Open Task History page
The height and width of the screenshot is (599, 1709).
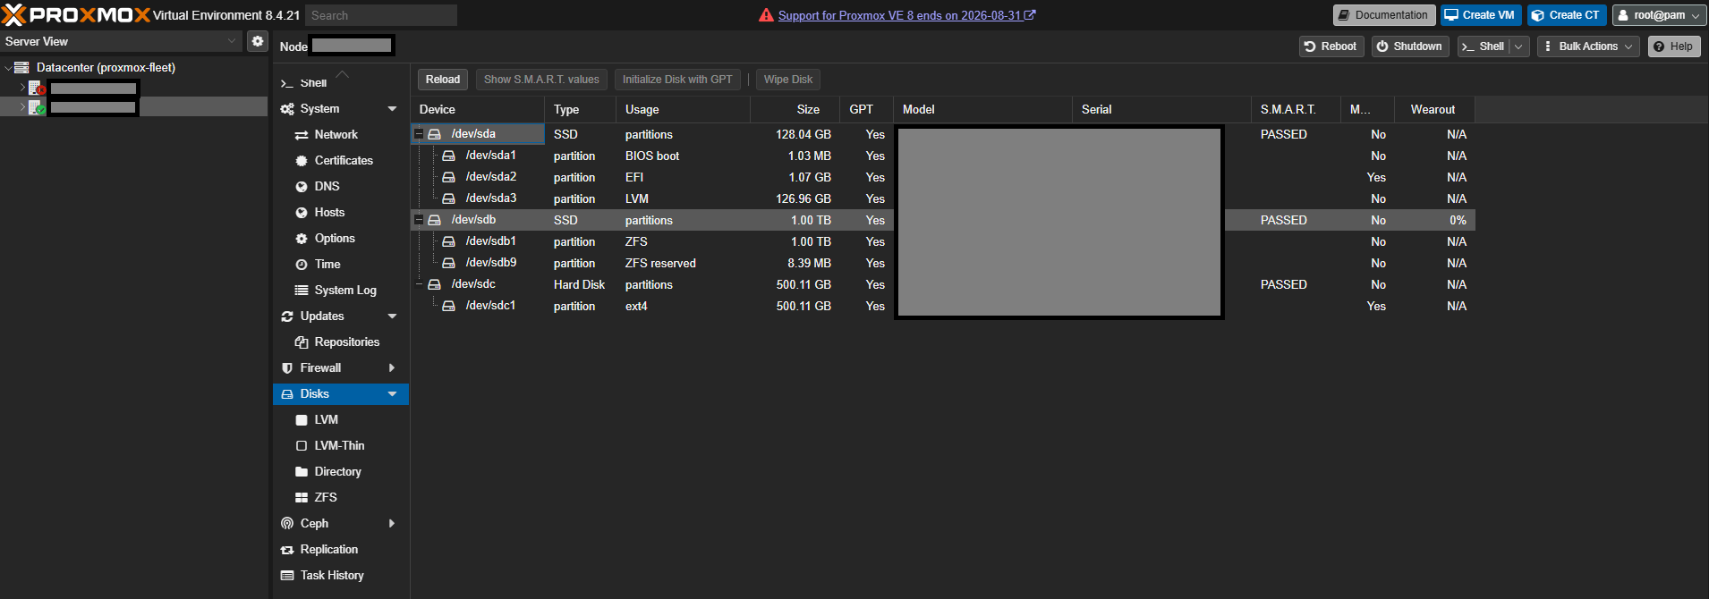coord(332,575)
